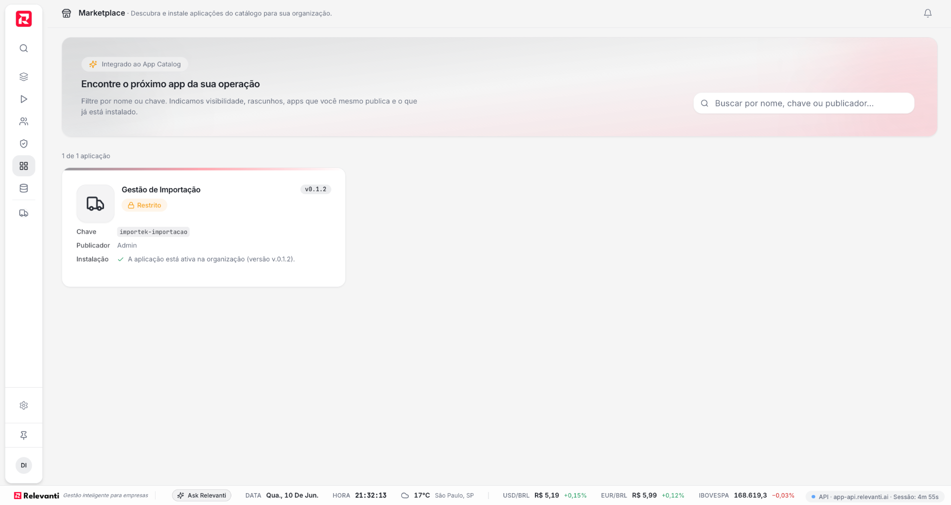951x505 pixels.
Task: Click the cloud weather icon in status bar
Action: (405, 496)
